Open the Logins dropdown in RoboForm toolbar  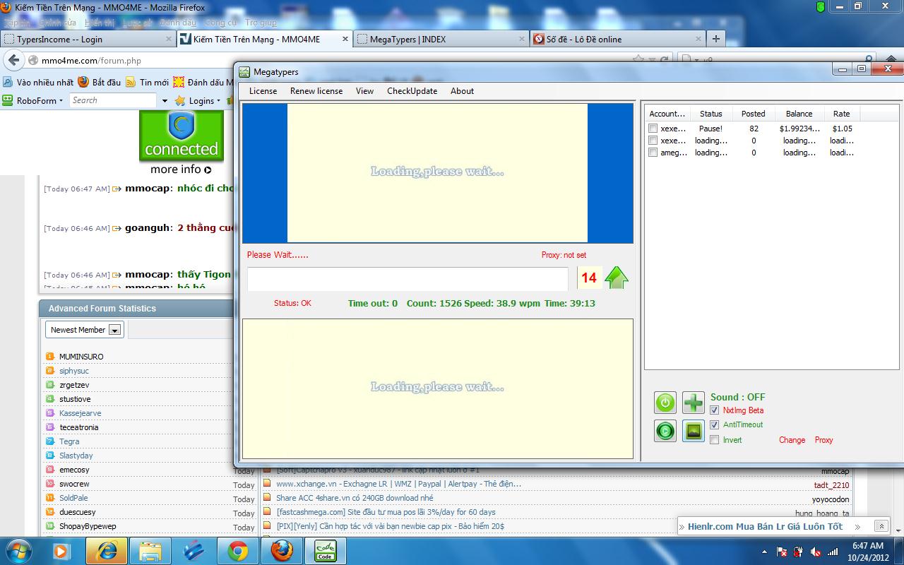point(198,100)
